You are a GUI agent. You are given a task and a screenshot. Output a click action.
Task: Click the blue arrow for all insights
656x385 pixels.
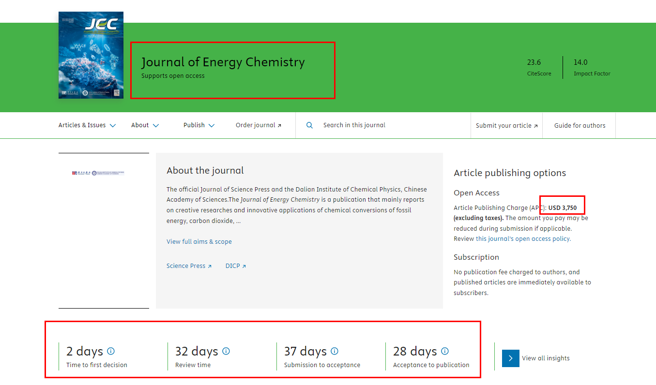pyautogui.click(x=510, y=358)
